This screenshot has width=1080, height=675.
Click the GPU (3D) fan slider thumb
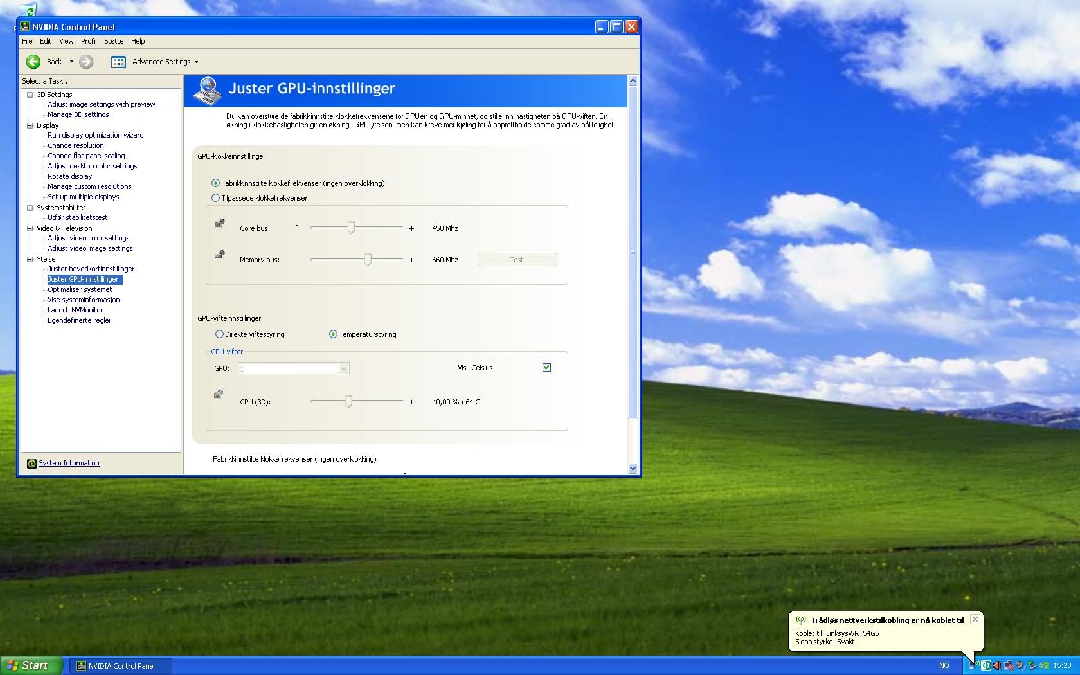click(348, 401)
